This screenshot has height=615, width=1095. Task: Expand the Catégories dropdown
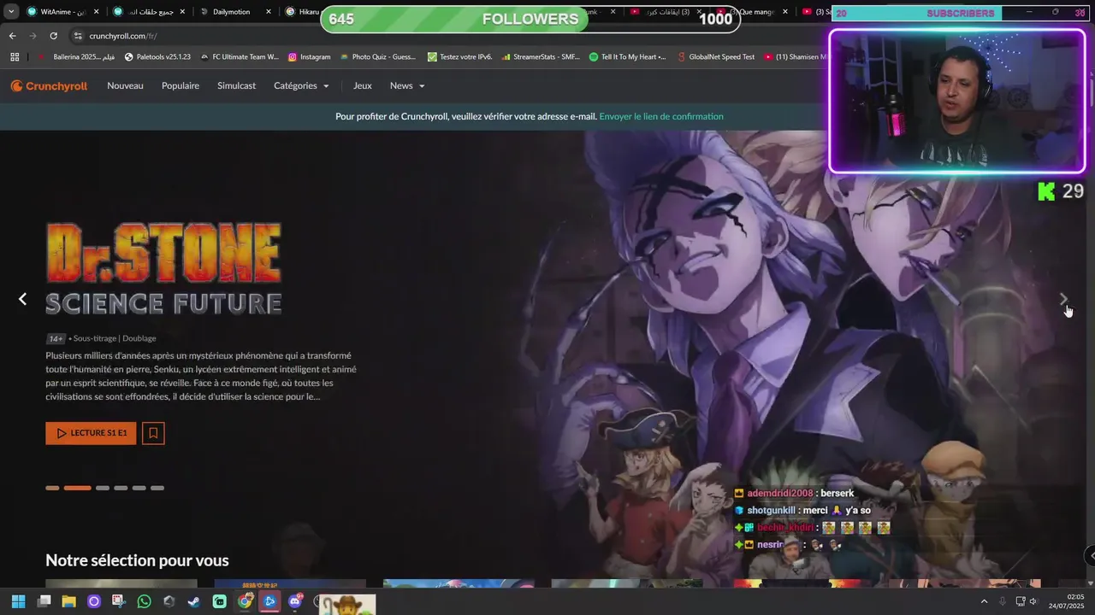(x=301, y=85)
